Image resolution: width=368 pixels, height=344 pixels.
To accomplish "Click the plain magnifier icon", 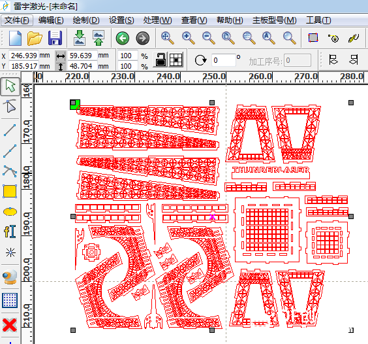I will 290,38.
